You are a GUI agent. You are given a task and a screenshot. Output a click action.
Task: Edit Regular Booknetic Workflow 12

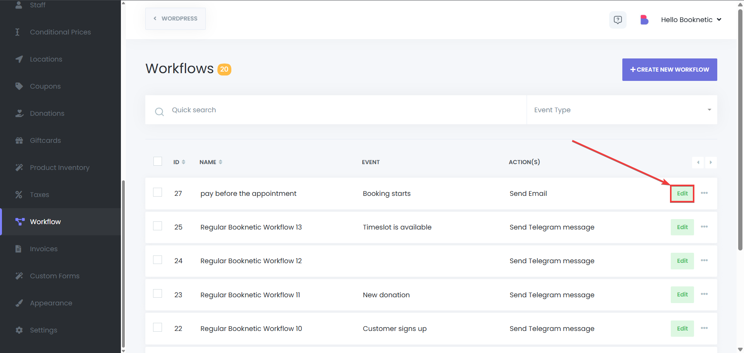(682, 261)
